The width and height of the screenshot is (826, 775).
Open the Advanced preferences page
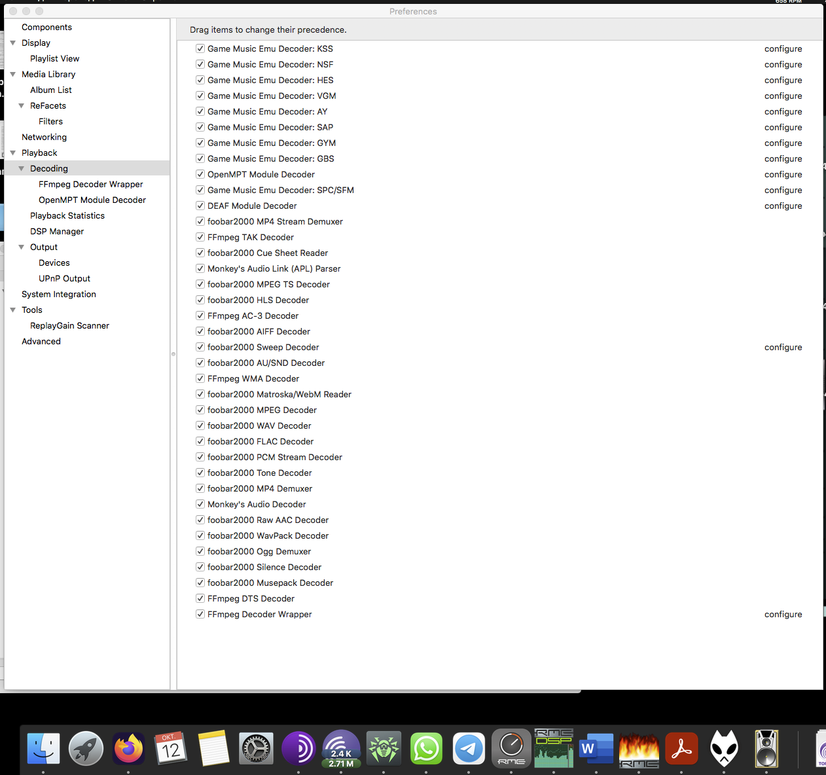tap(41, 341)
